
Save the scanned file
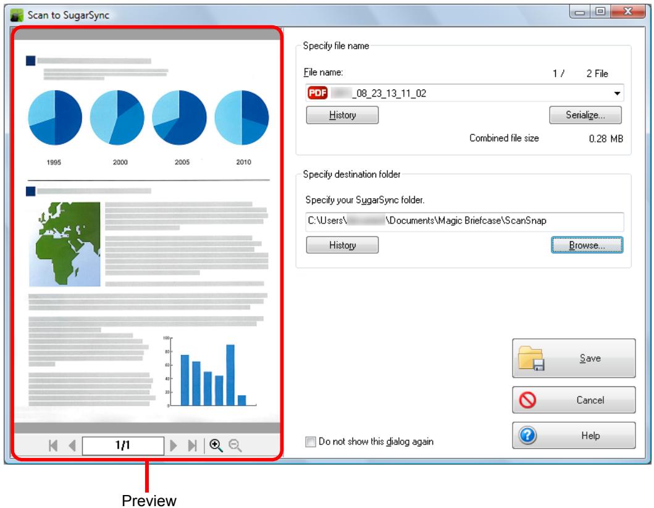574,359
